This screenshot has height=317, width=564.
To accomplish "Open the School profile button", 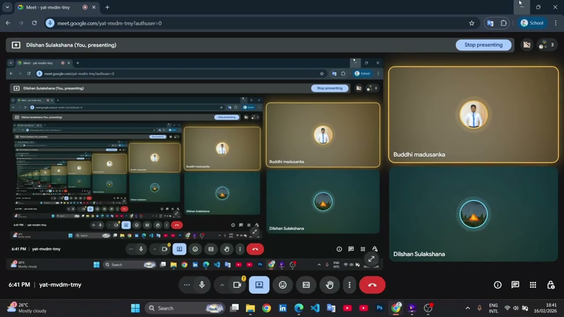I will click(x=532, y=23).
